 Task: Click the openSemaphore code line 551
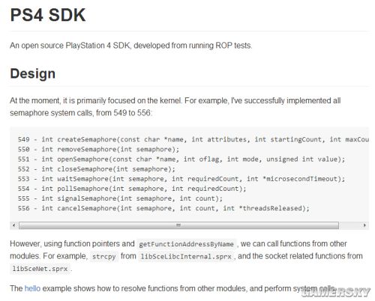coord(181,159)
